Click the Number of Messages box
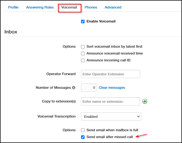 (x=89, y=88)
